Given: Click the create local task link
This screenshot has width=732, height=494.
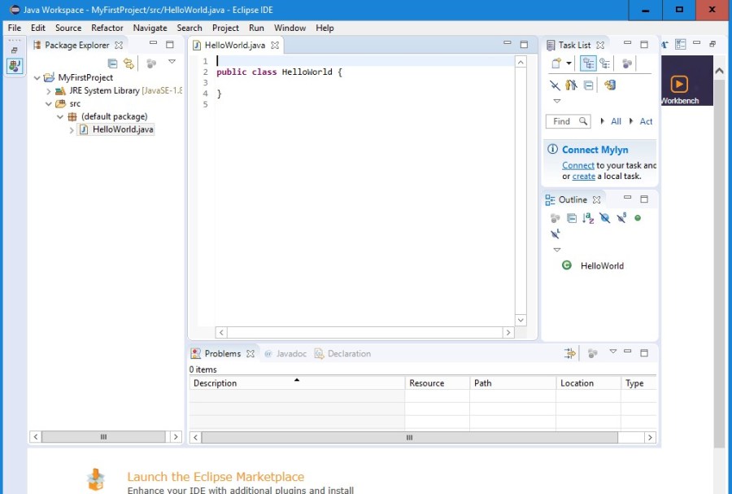Looking at the screenshot, I should click(583, 176).
